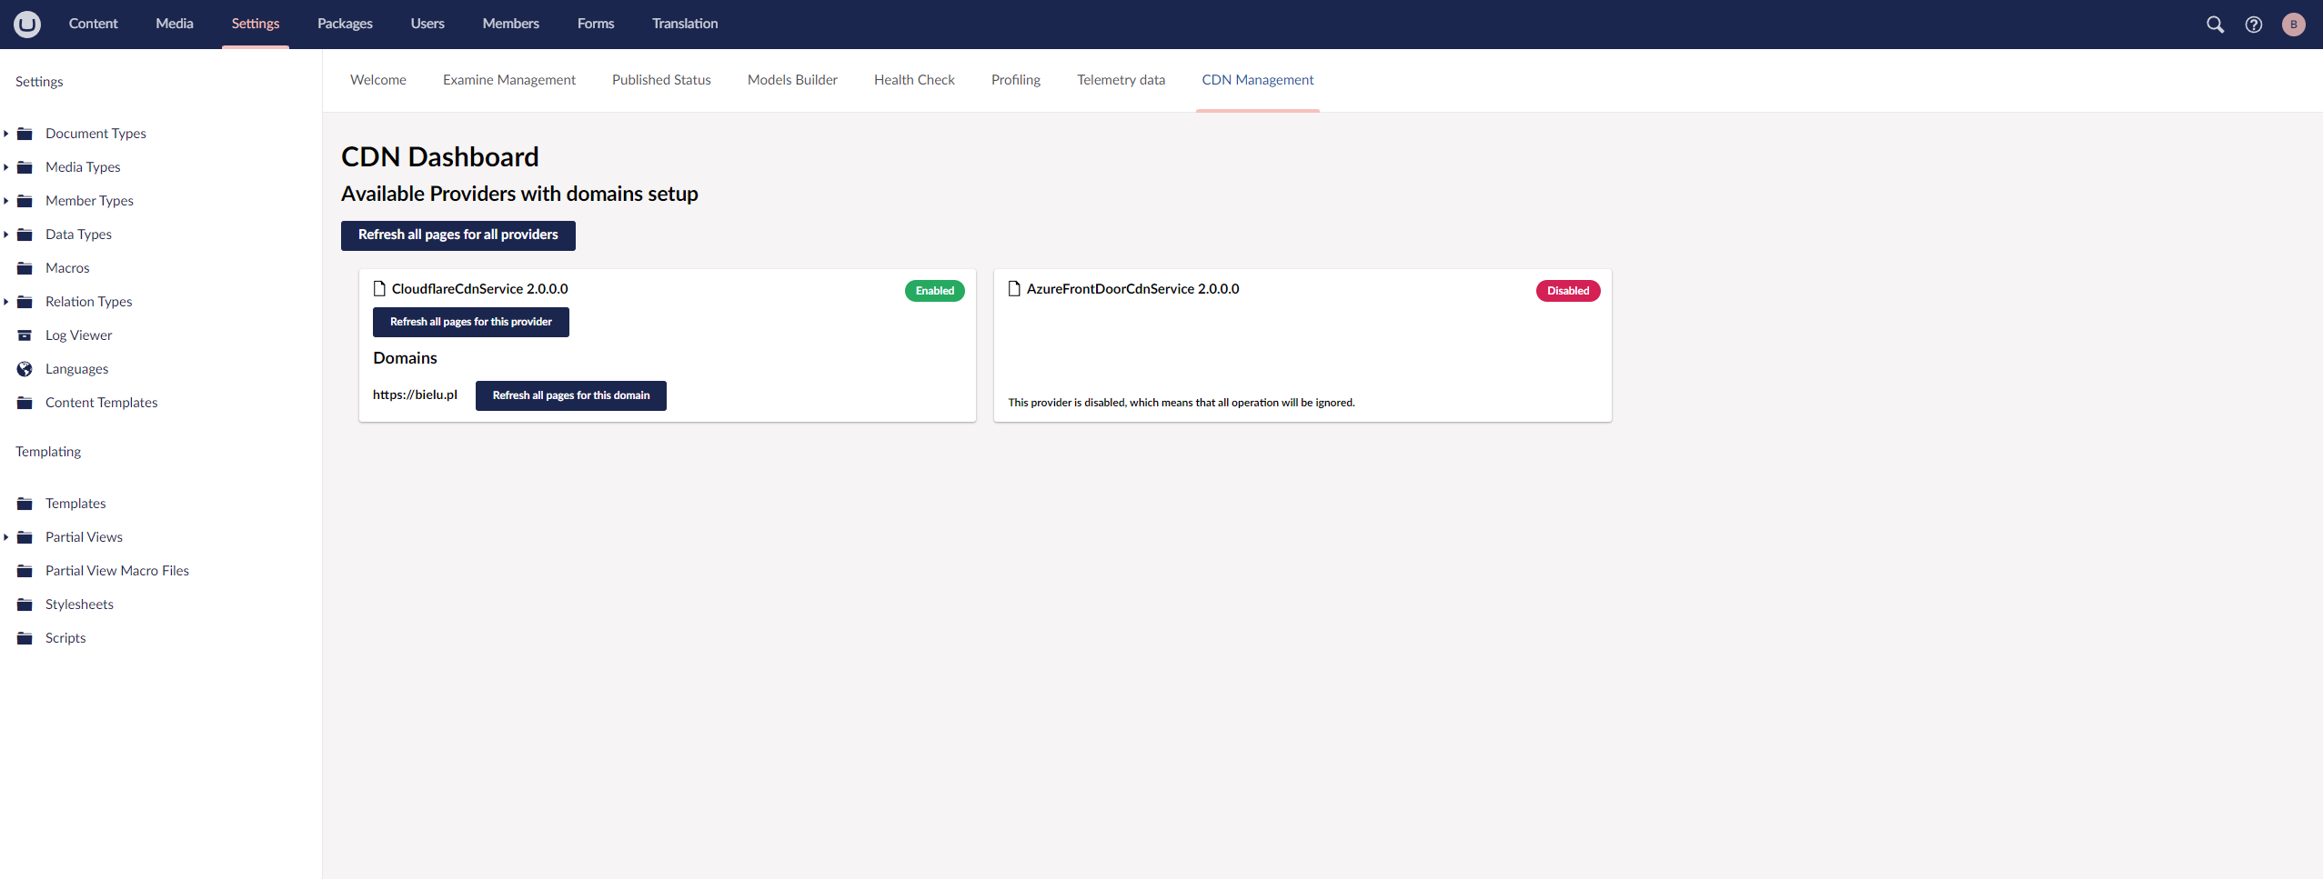Click the user avatar icon

2293,25
